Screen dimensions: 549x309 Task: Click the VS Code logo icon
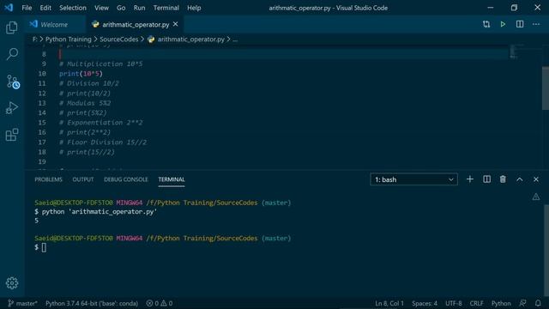9,8
